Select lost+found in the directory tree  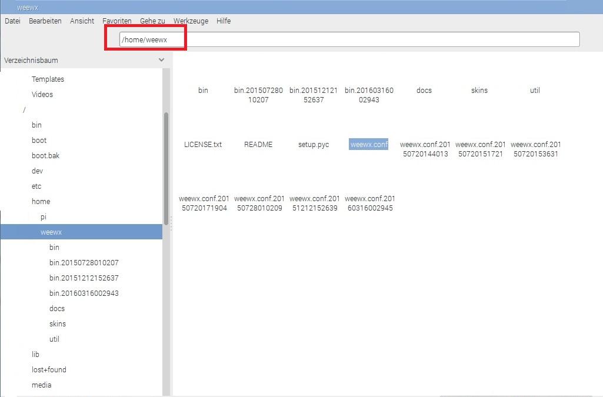49,369
